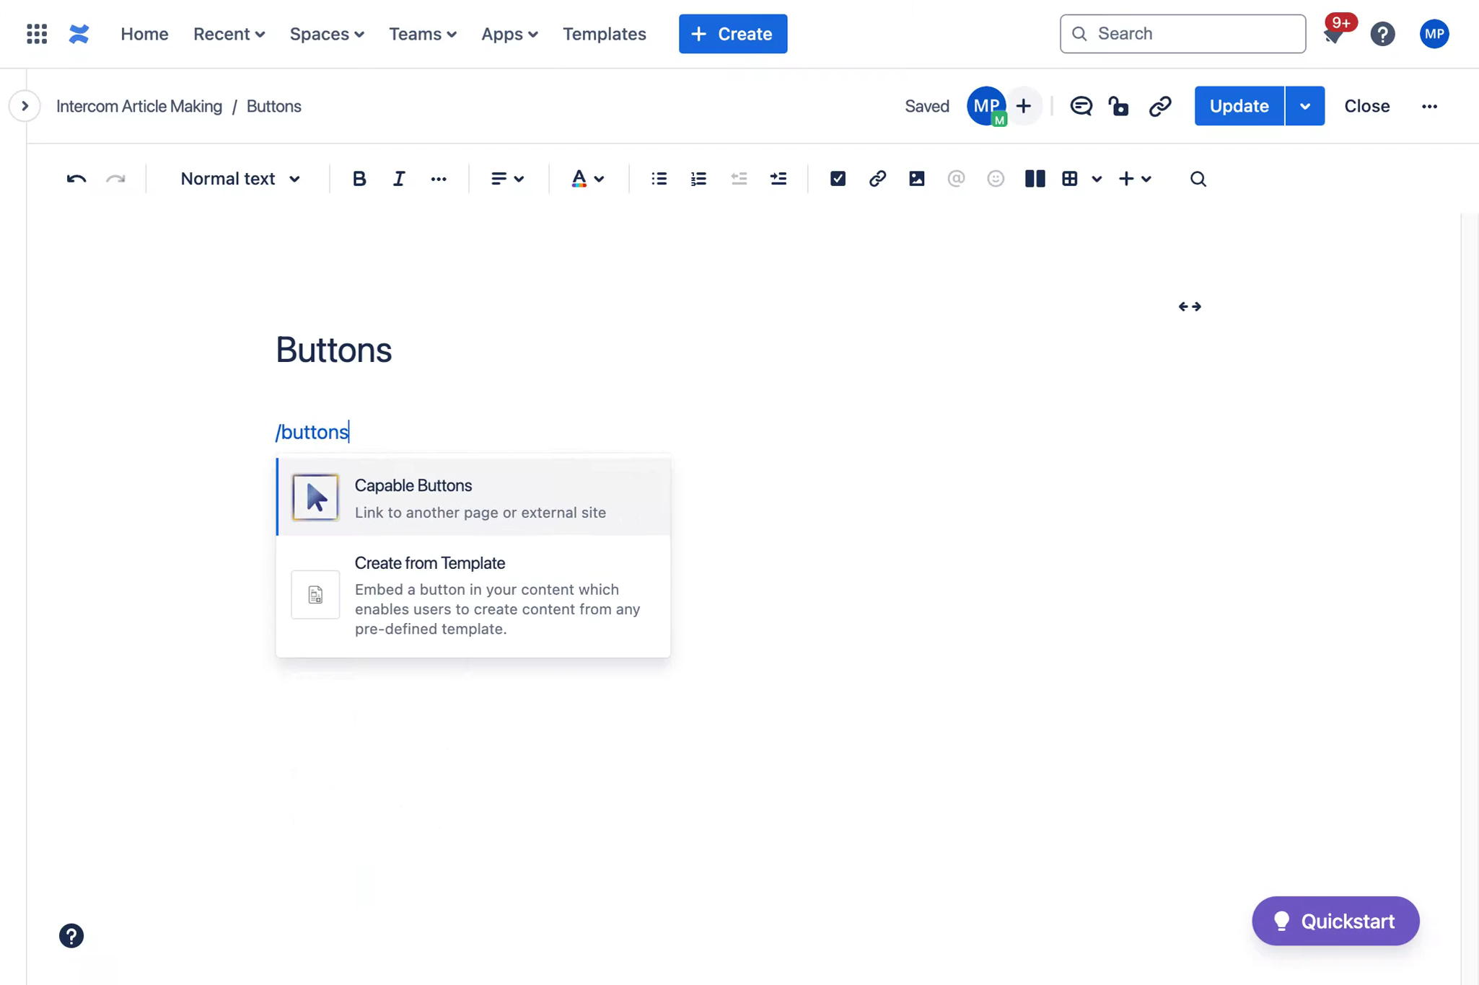Select Capable Buttons macro

(473, 497)
